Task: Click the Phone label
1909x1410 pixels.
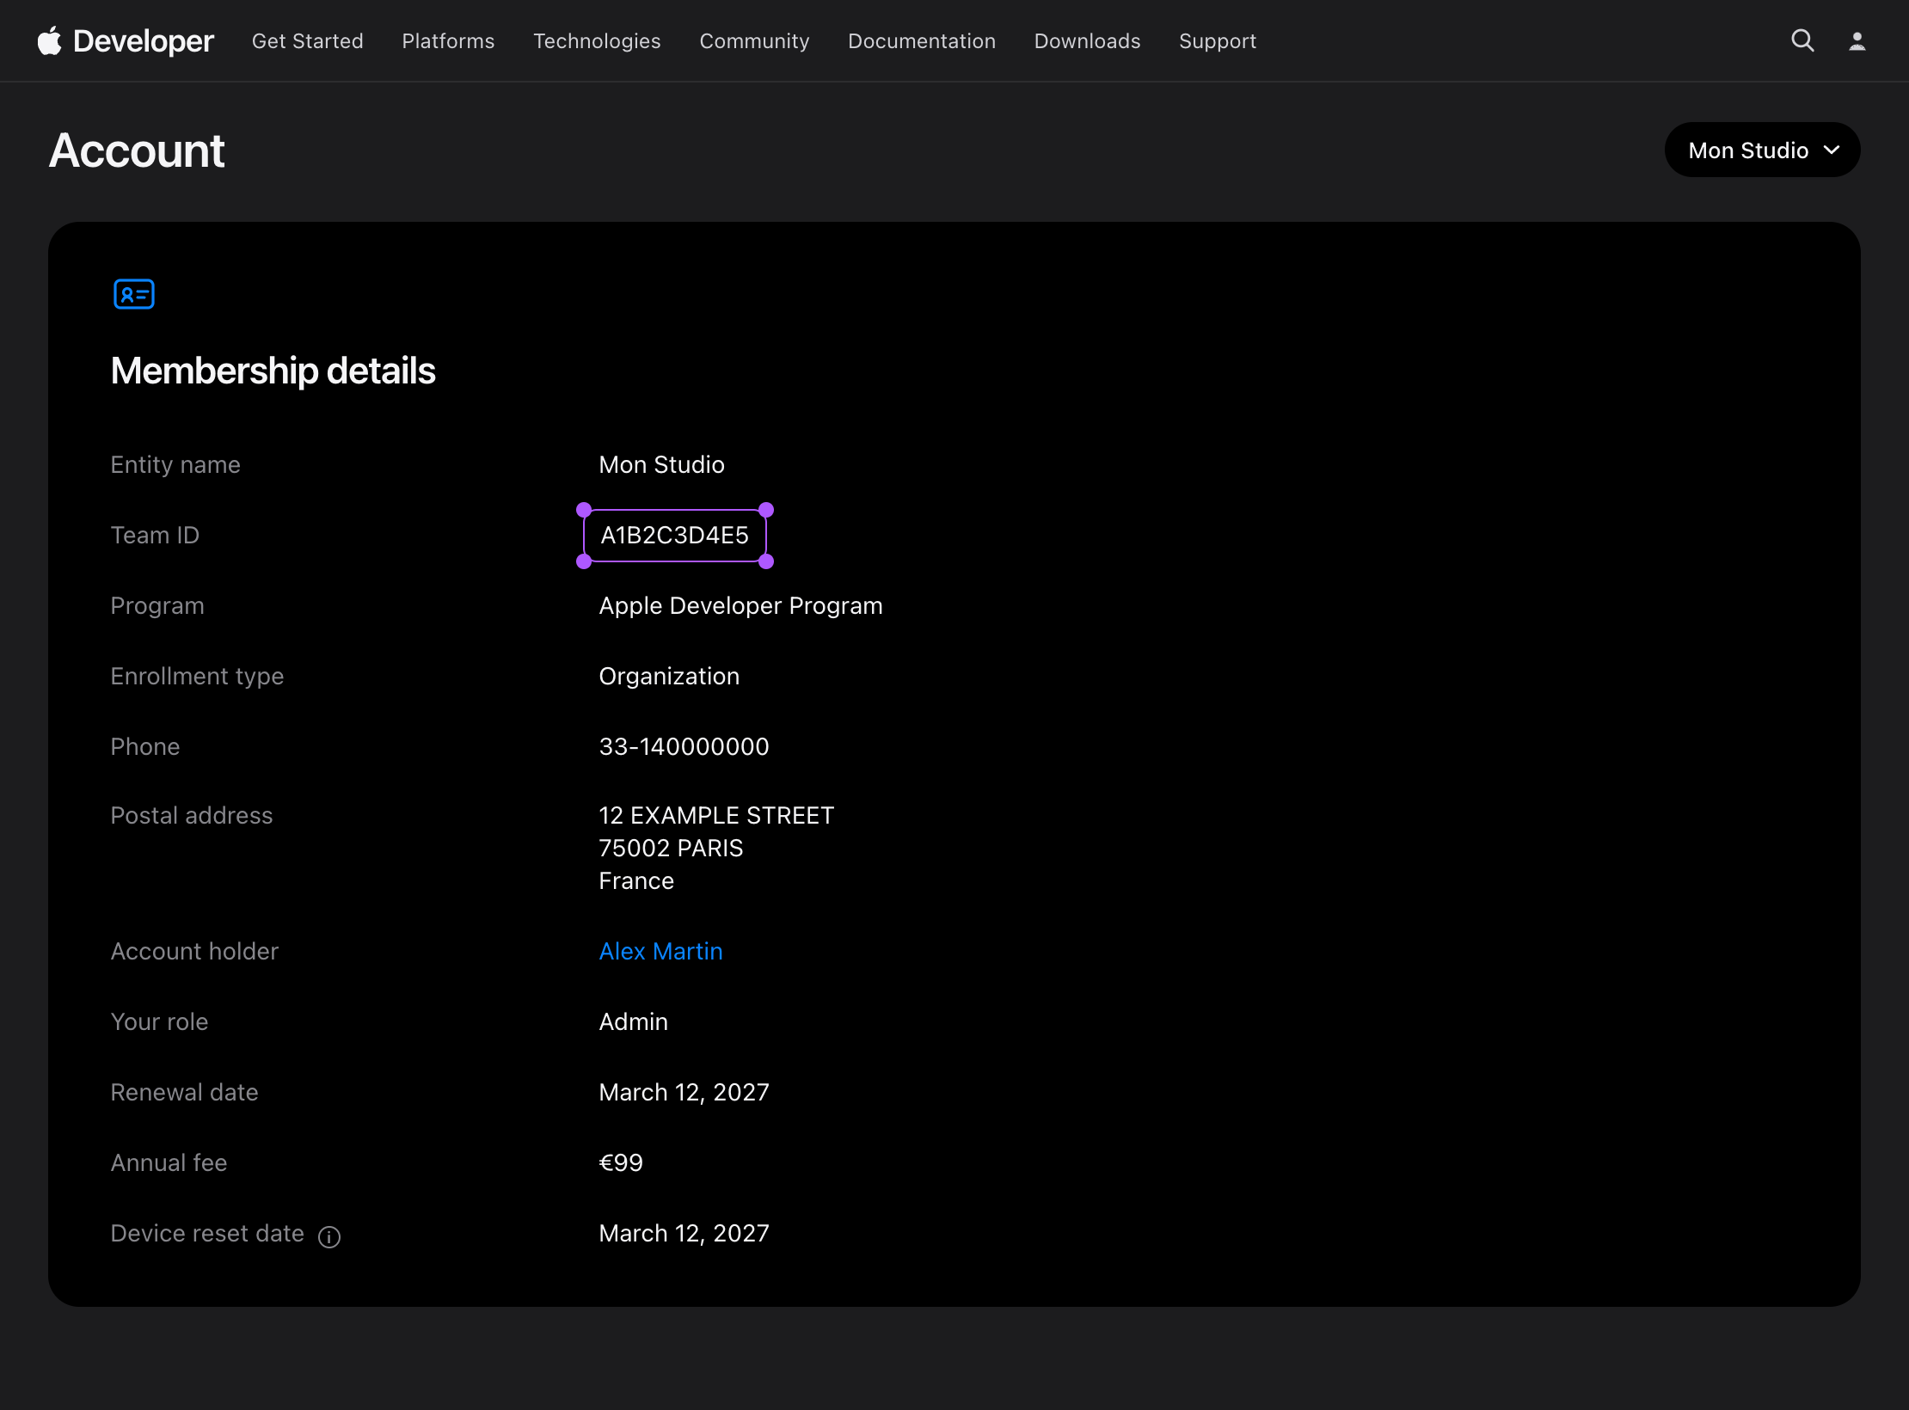Action: (145, 746)
